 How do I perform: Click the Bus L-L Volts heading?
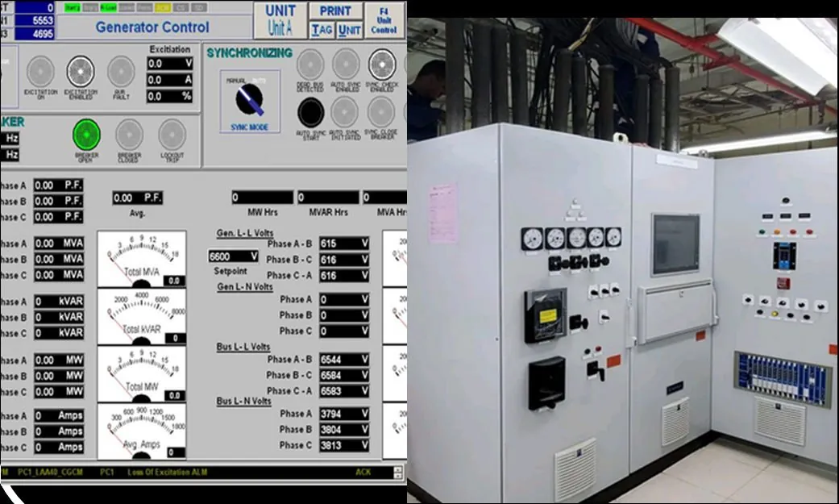(243, 347)
